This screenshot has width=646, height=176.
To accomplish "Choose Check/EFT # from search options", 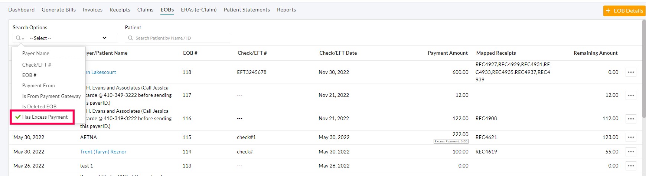I will pos(36,65).
